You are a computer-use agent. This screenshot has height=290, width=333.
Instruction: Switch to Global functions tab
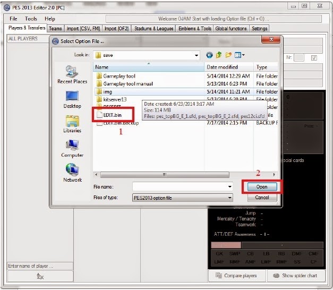[x=231, y=29]
